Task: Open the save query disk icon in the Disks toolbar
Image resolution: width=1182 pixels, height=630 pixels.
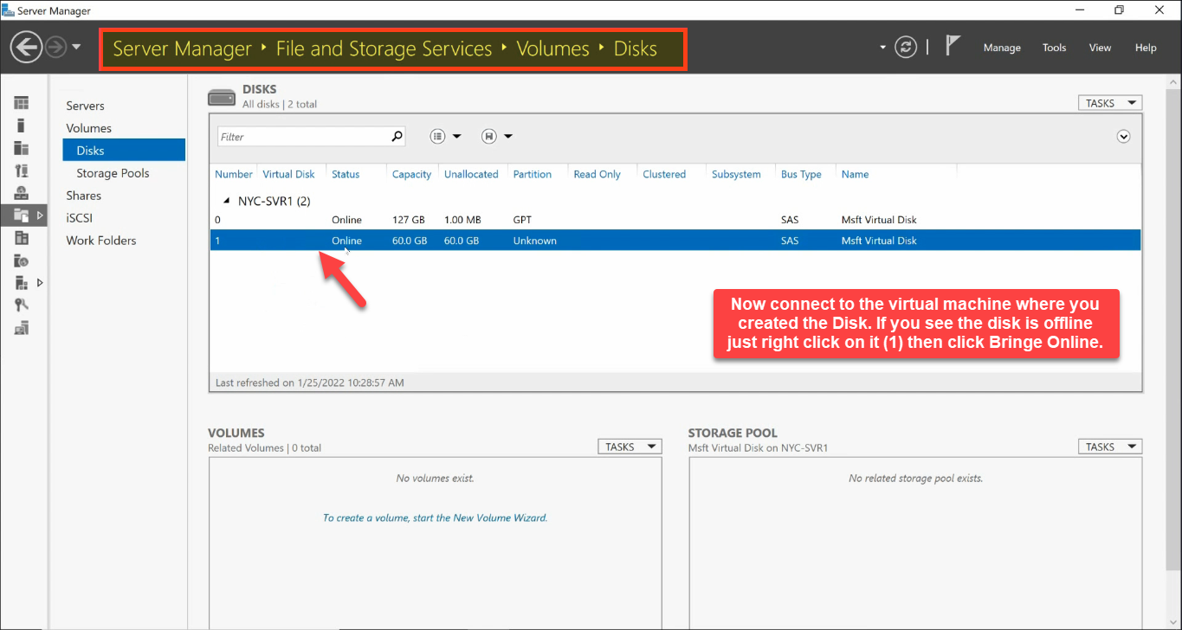Action: pyautogui.click(x=488, y=136)
